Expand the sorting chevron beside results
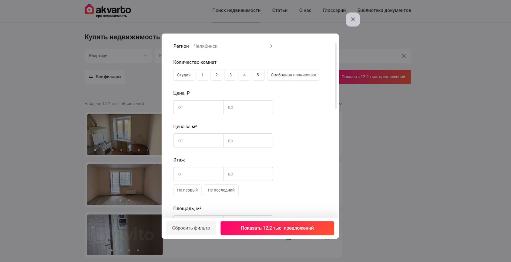The image size is (511, 262). click(341, 104)
